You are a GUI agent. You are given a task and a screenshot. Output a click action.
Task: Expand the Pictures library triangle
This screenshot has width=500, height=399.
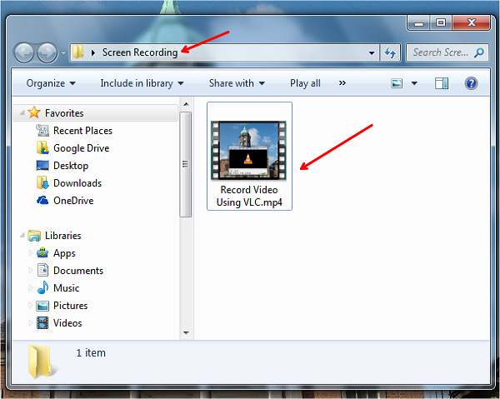pyautogui.click(x=31, y=306)
